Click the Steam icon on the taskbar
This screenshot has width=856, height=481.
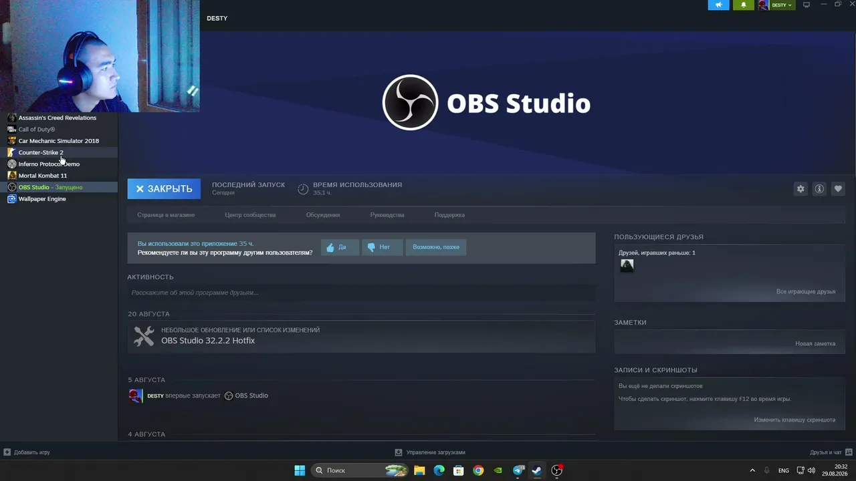pos(536,470)
